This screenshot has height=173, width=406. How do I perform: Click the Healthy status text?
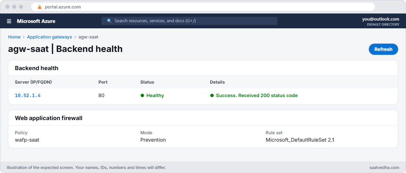pyautogui.click(x=155, y=95)
